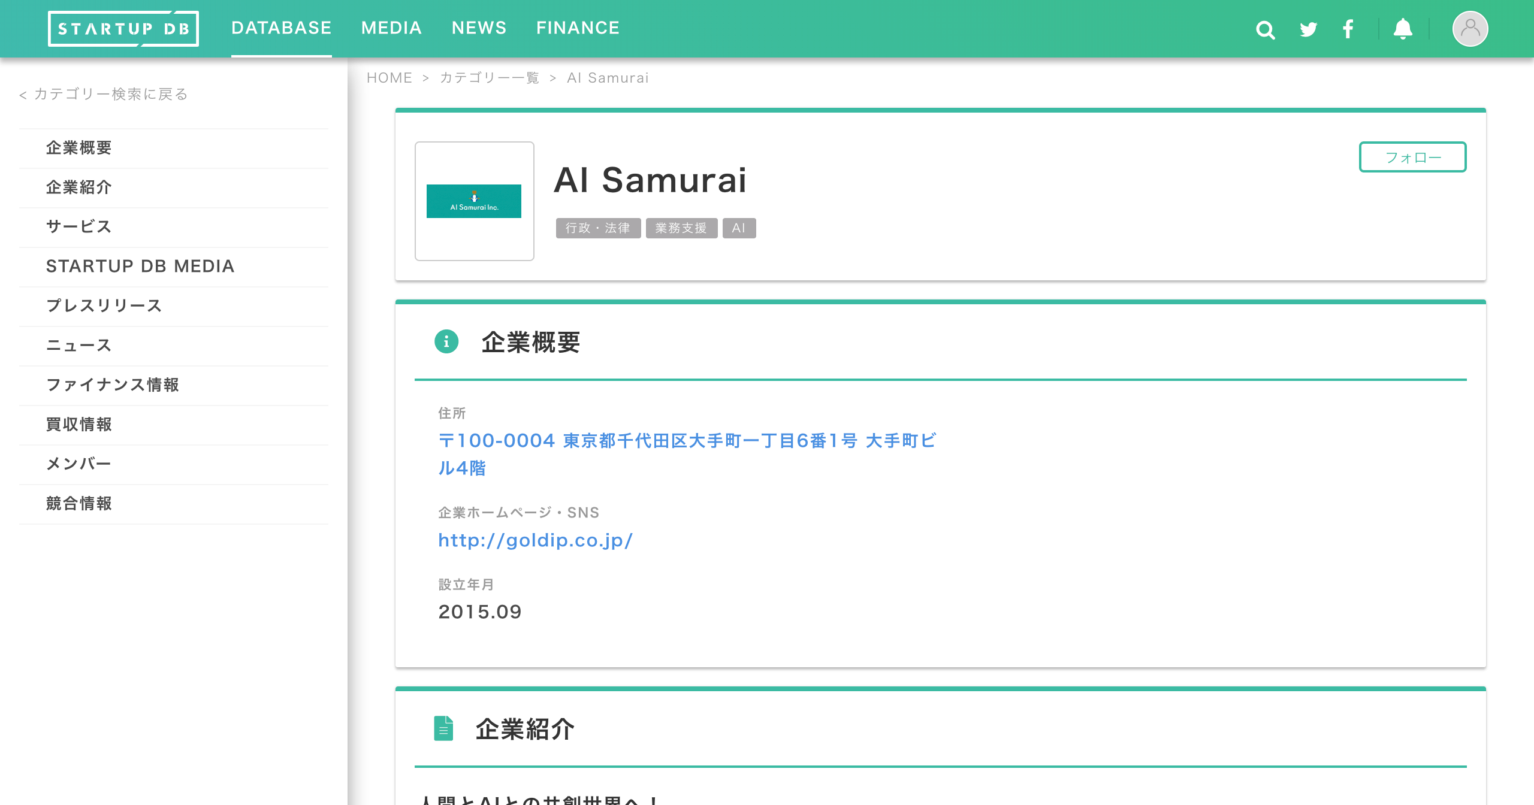Toggle the フォロー follow button
The height and width of the screenshot is (805, 1534).
coord(1412,157)
